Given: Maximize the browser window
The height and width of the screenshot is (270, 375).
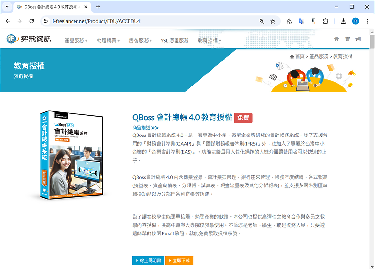Looking at the screenshot, I should [352, 7].
